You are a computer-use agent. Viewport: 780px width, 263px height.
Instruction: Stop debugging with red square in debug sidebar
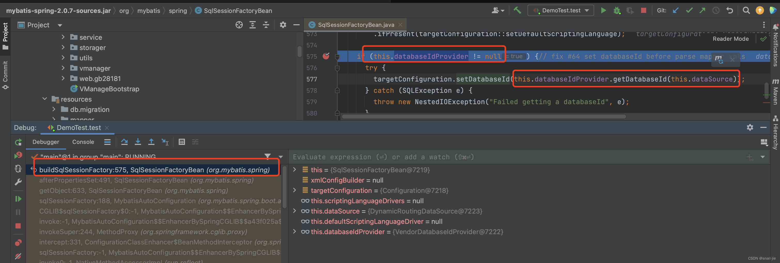point(18,226)
